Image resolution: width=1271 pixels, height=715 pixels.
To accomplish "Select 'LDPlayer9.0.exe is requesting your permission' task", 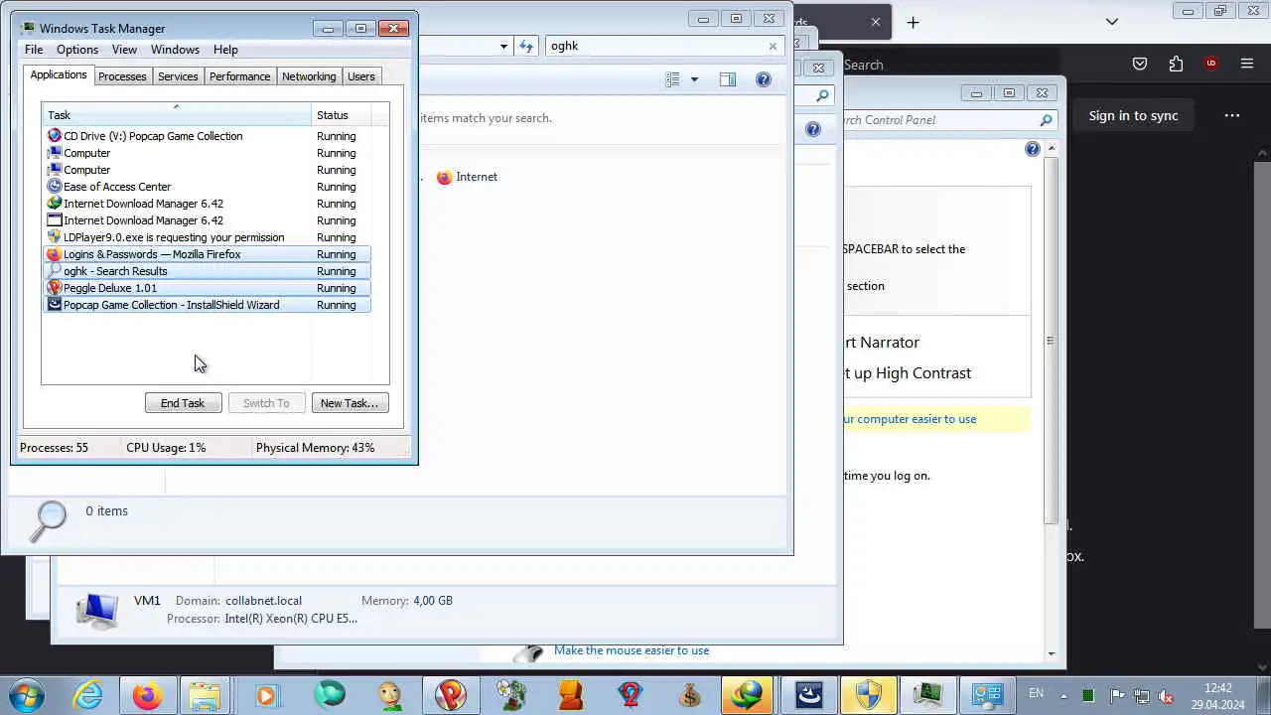I will tap(208, 237).
